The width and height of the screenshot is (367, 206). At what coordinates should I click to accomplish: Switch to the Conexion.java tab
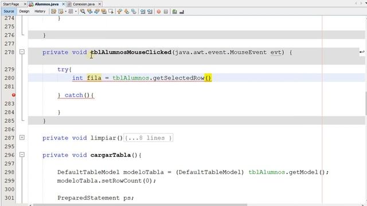pyautogui.click(x=84, y=4)
